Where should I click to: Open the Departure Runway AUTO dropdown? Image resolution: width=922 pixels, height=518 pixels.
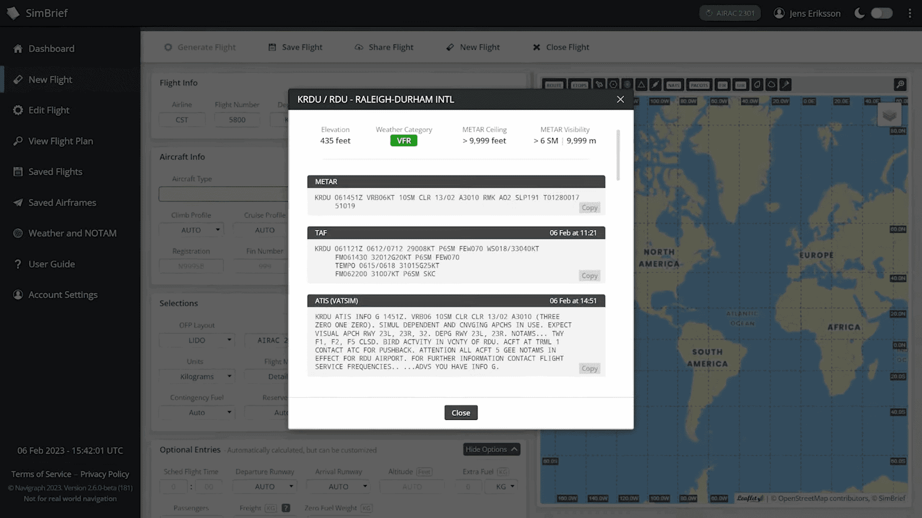265,486
